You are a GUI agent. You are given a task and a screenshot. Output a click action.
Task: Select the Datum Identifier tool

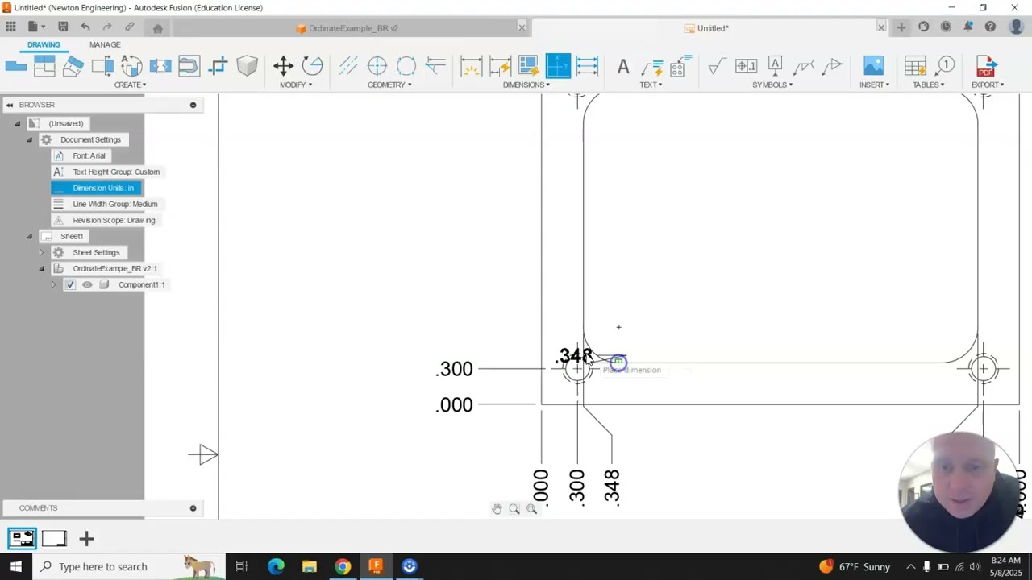(775, 66)
